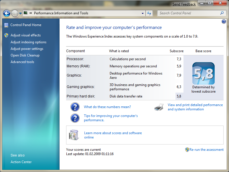The image size is (229, 172).
Task: Open the recent pages dropdown arrow
Action: click(x=20, y=13)
